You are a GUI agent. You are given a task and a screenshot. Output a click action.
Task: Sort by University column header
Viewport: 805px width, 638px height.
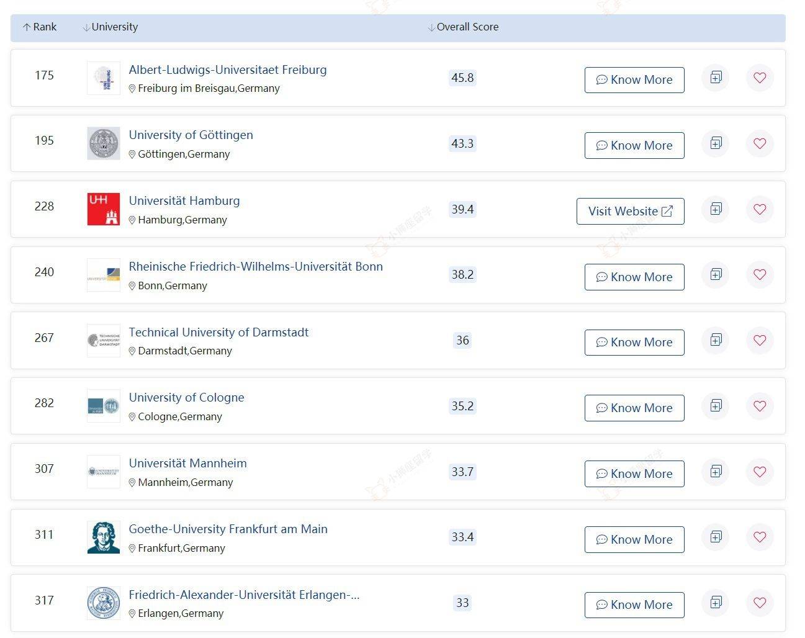(x=110, y=27)
